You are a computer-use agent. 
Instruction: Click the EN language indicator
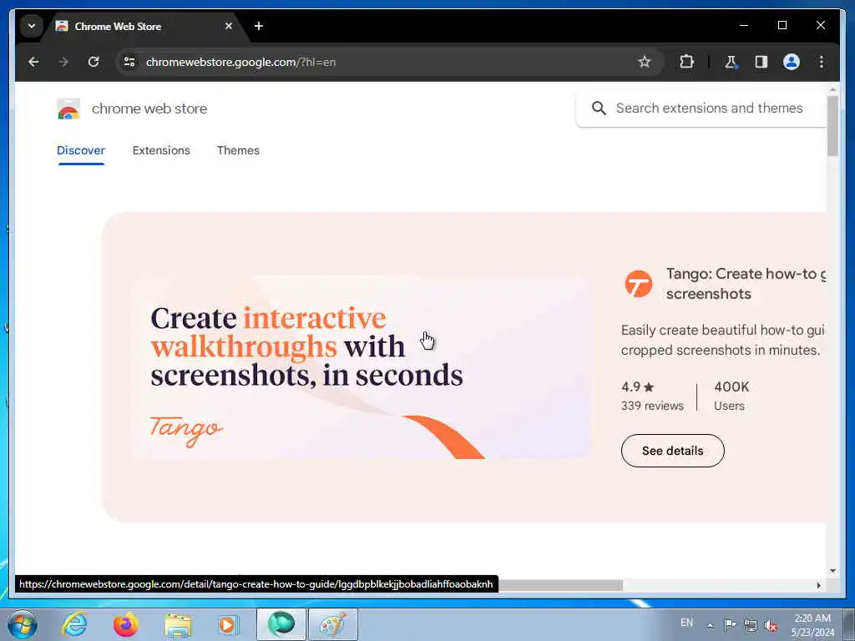686,623
